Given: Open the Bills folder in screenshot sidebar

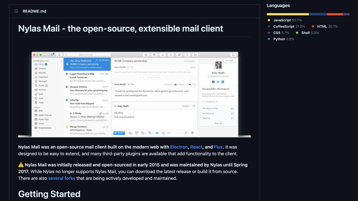Looking at the screenshot, I should coord(39,111).
